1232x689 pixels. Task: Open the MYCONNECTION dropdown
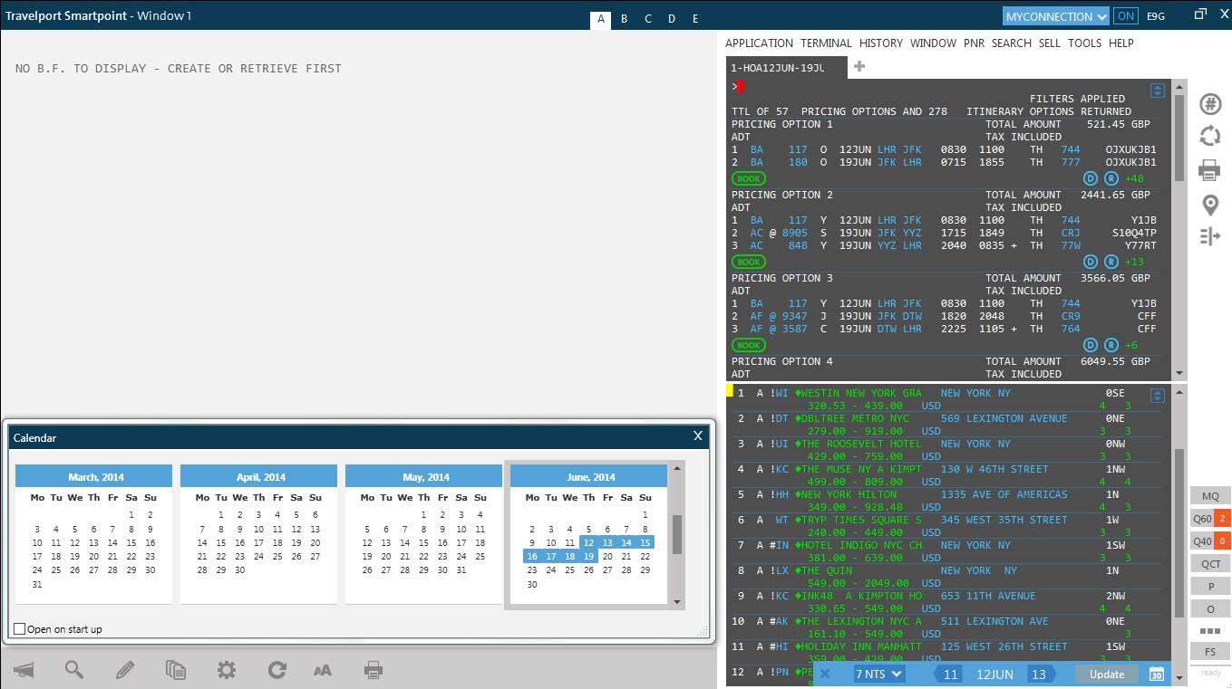pyautogui.click(x=1056, y=16)
